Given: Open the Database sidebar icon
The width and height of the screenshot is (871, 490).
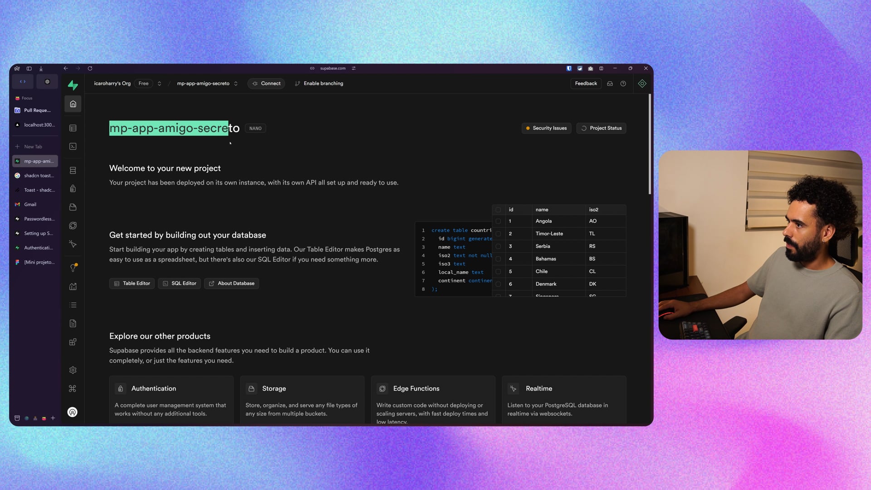Looking at the screenshot, I should [73, 171].
